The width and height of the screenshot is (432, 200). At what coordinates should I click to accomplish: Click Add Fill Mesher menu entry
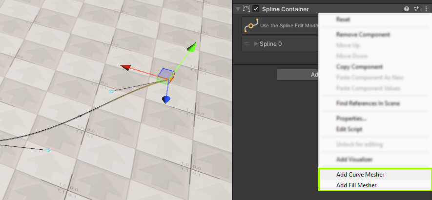356,185
